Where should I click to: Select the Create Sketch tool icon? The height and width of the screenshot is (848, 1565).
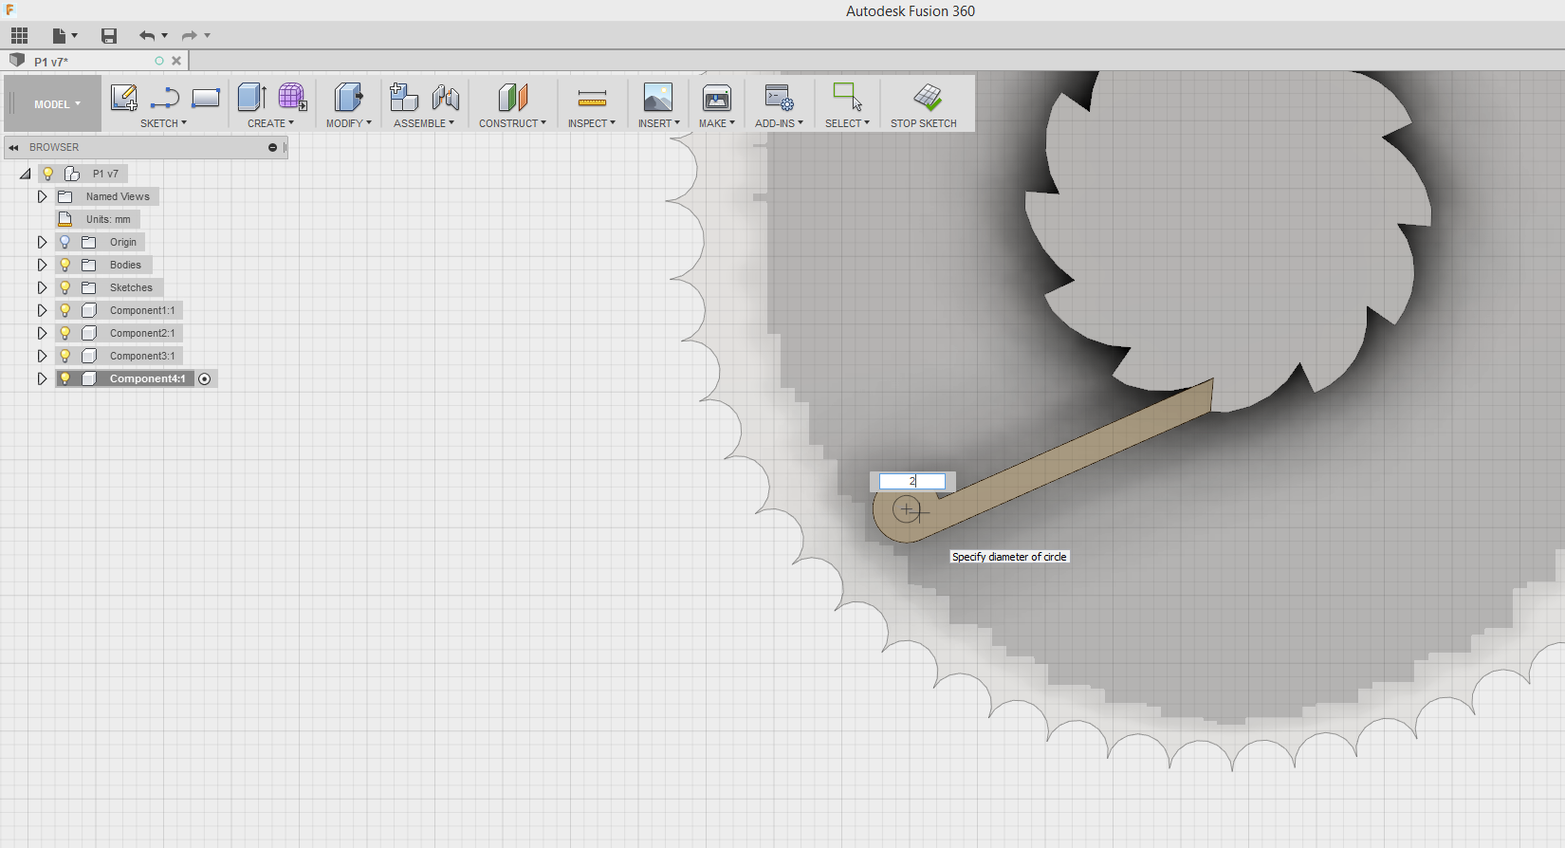tap(123, 98)
